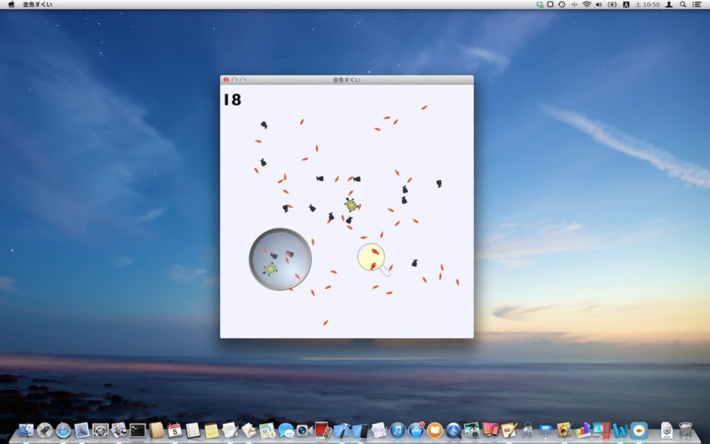
Task: Click the metal bowl holding caught fish
Action: coord(280,259)
